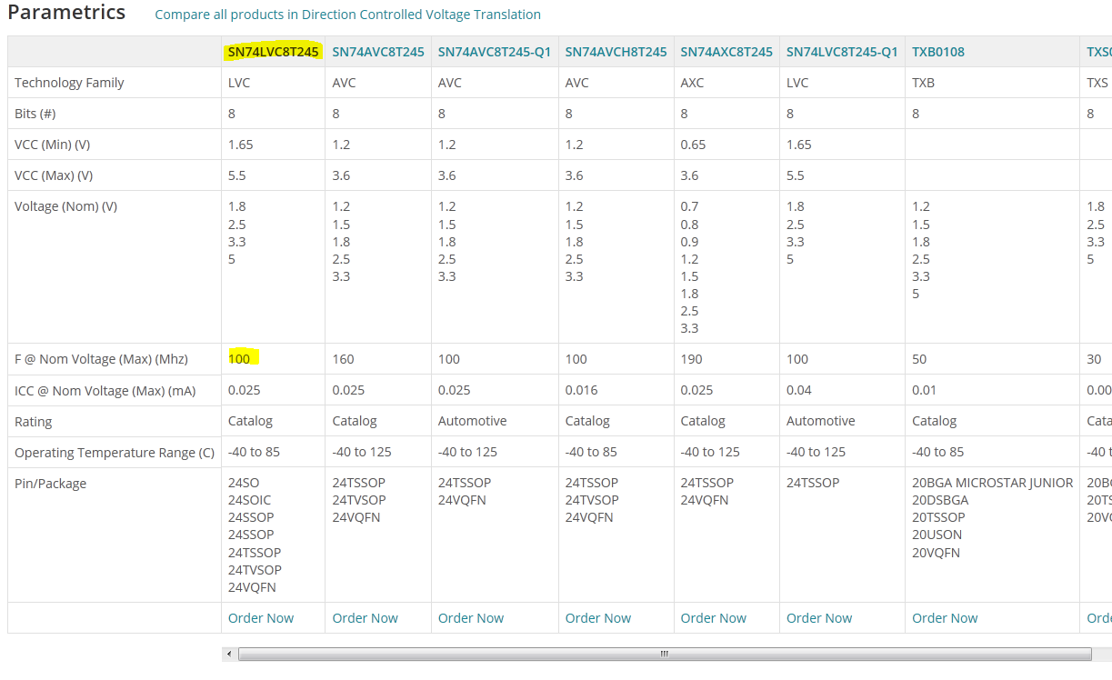Open the SN74LVC8T245-Q1 product link

pyautogui.click(x=842, y=52)
